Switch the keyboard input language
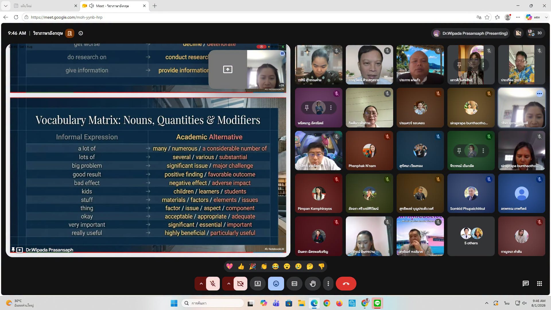551x310 pixels. (507, 303)
